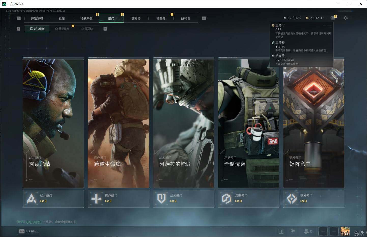
Task: Add currency with the plus after 2,132
Action: click(321, 18)
